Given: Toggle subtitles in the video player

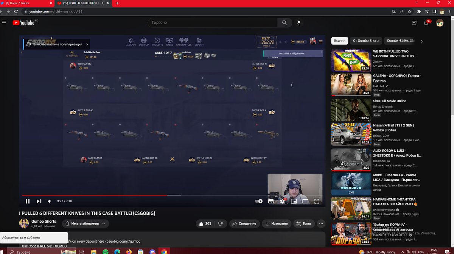Looking at the screenshot, I should [271, 201].
